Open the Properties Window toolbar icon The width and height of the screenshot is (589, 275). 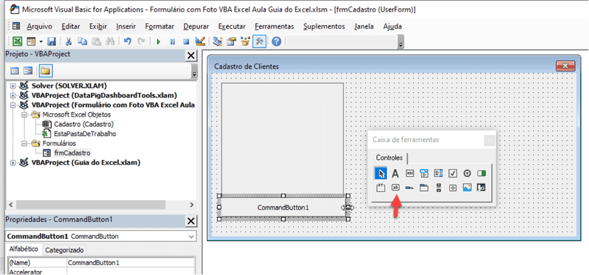(231, 41)
